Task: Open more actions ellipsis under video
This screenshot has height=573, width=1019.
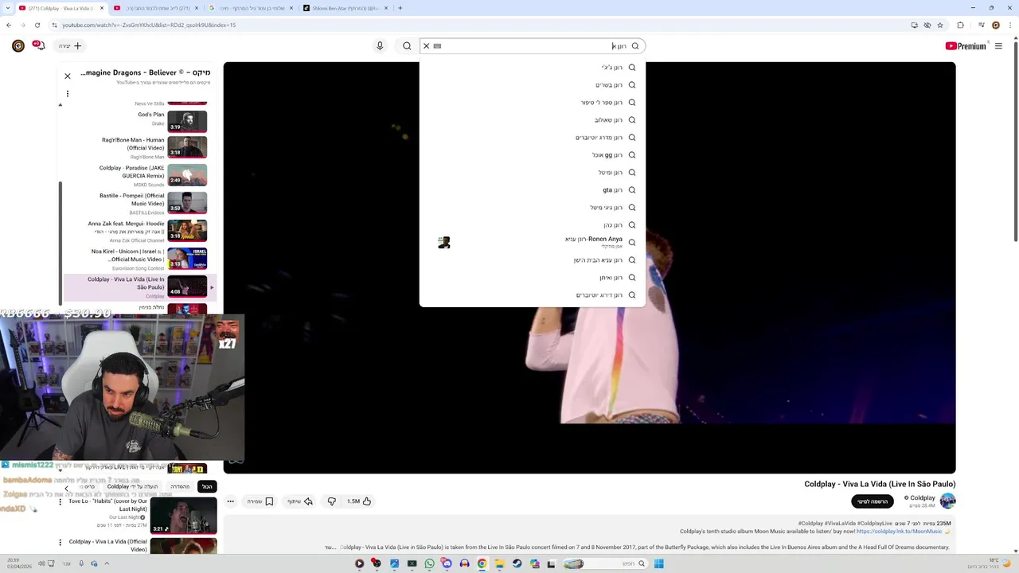Action: click(230, 501)
